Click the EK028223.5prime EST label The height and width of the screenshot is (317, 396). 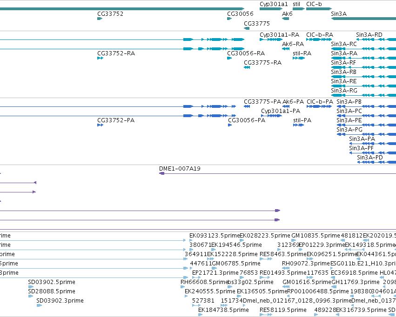(265, 236)
